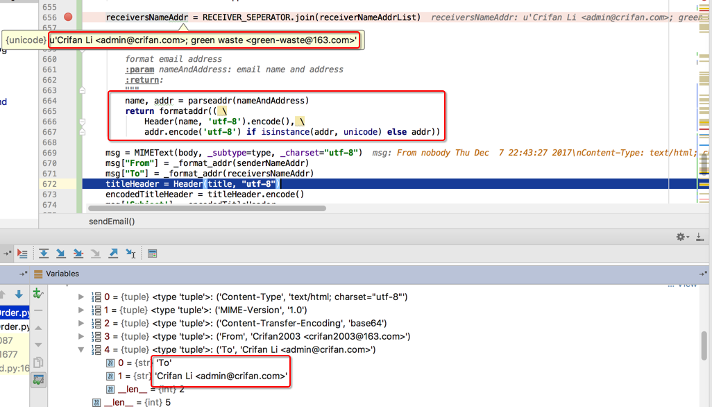The image size is (712, 407).
Task: Click Step Into debugger icon
Action: pos(60,254)
